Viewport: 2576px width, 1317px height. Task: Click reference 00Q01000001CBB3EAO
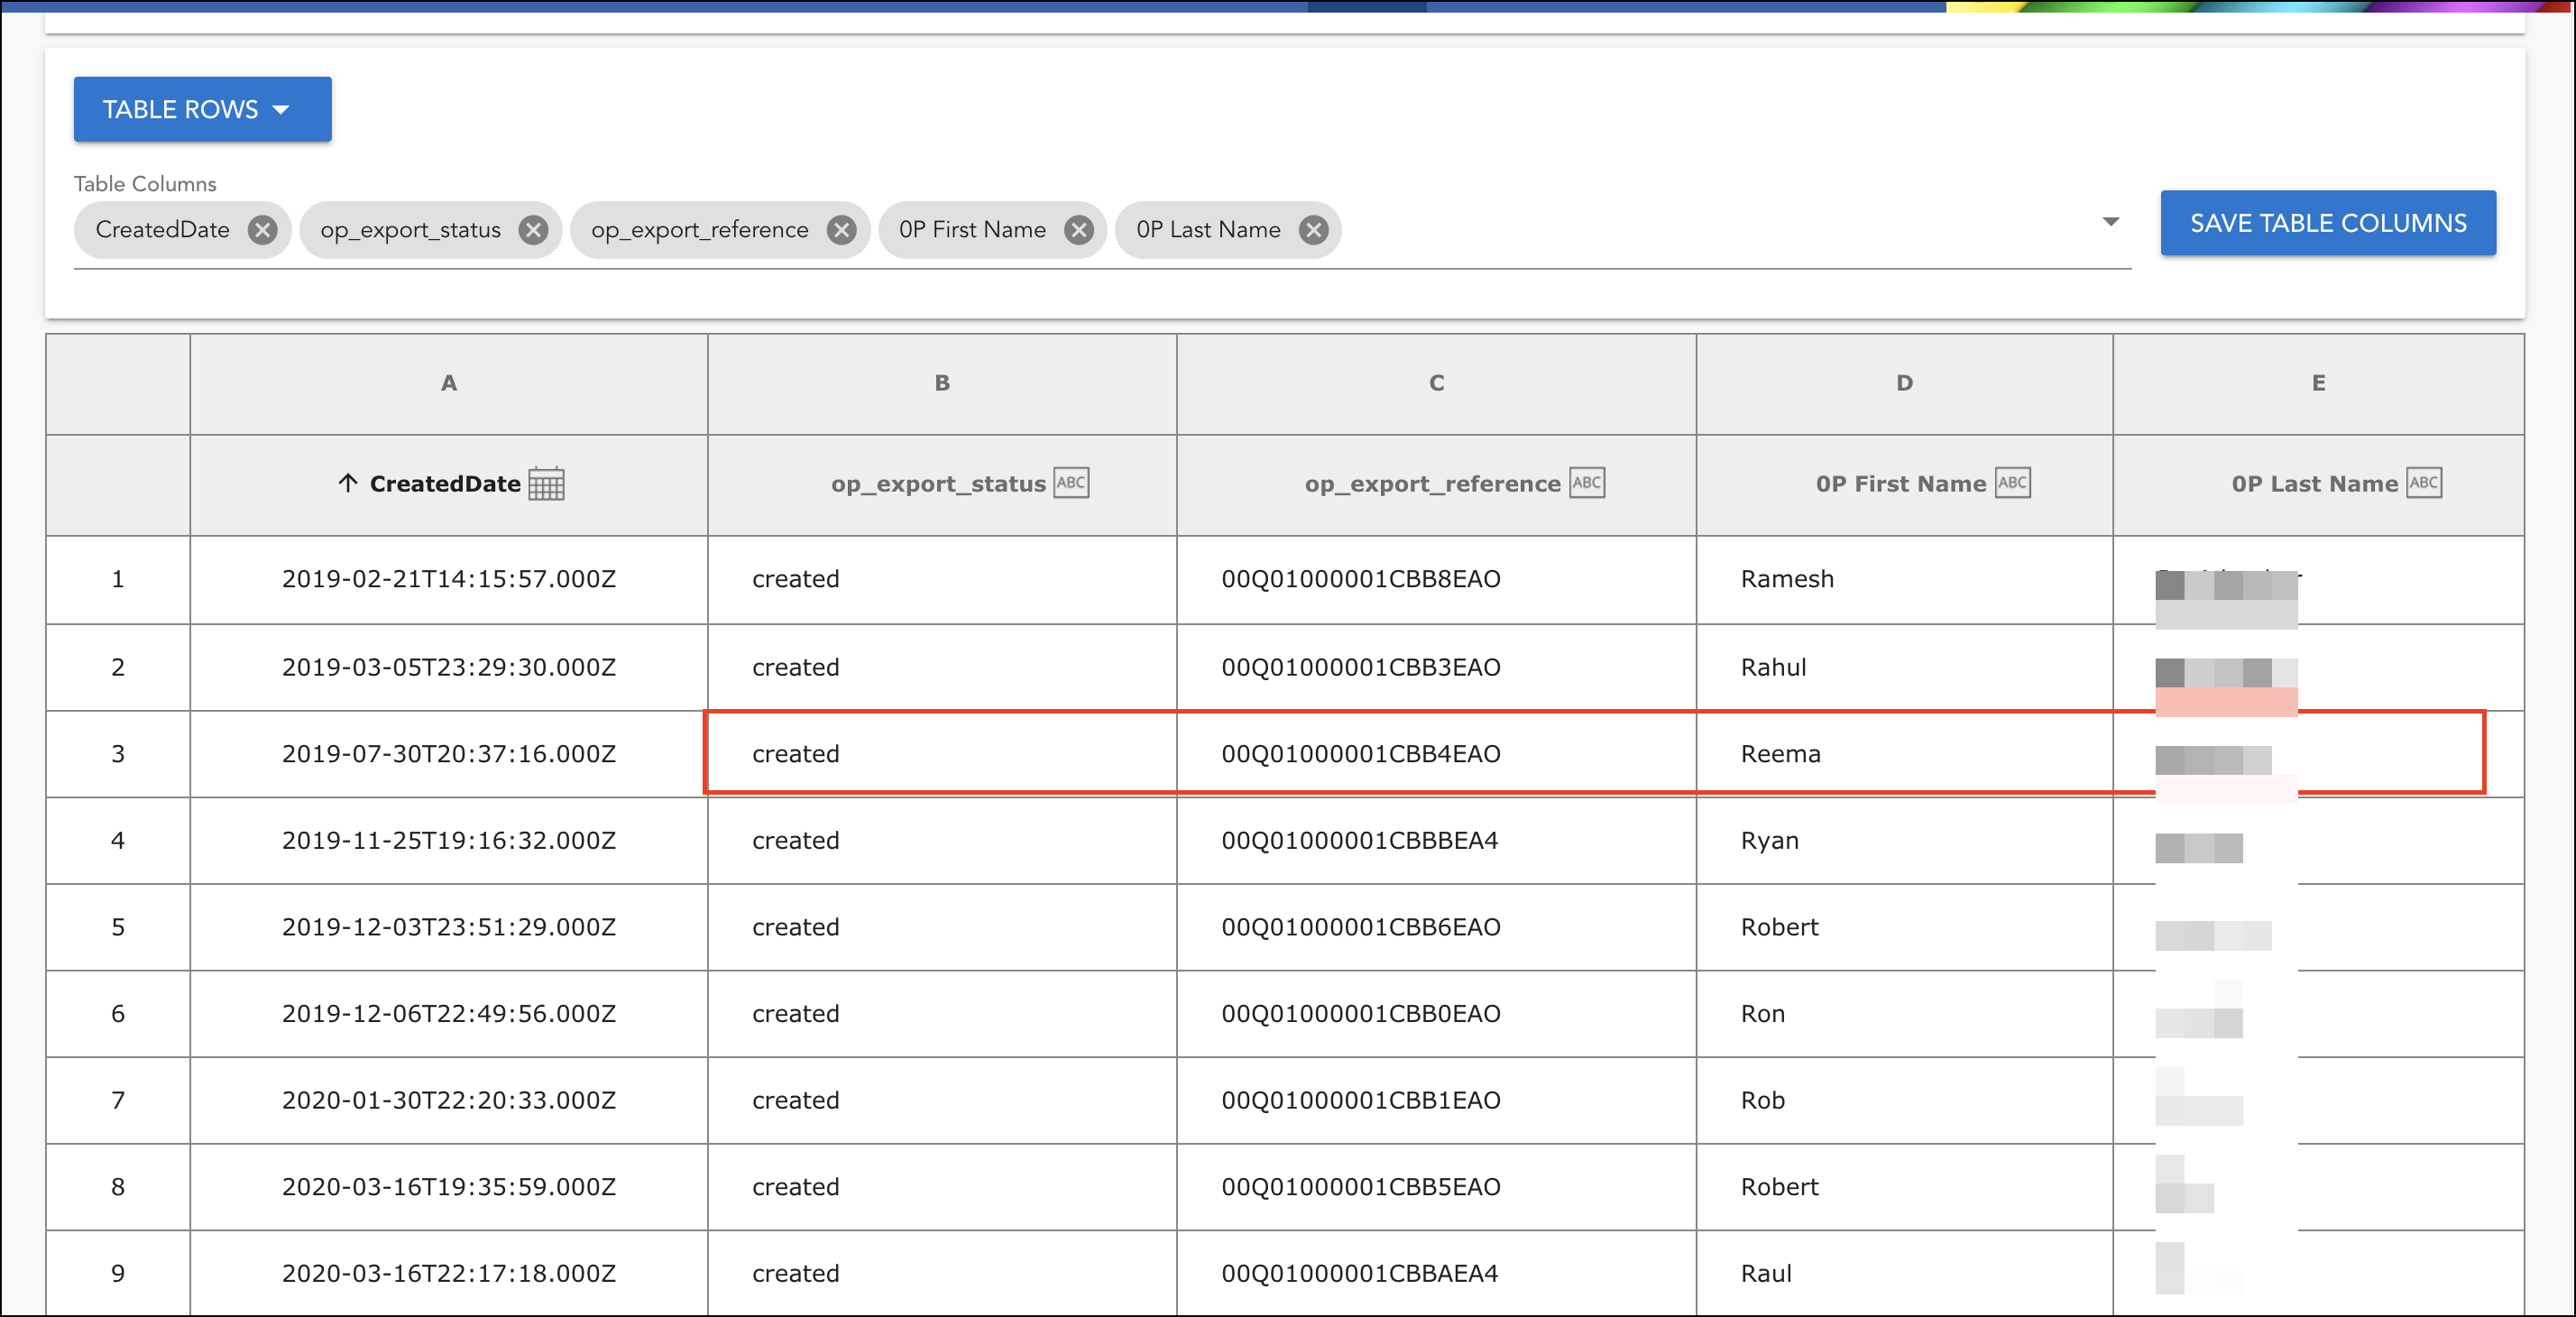pos(1361,667)
